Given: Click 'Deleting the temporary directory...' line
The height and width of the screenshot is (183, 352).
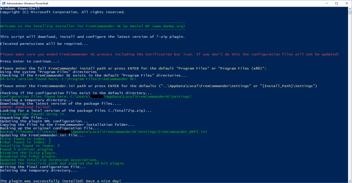Looking at the screenshot, I should [x=39, y=170].
